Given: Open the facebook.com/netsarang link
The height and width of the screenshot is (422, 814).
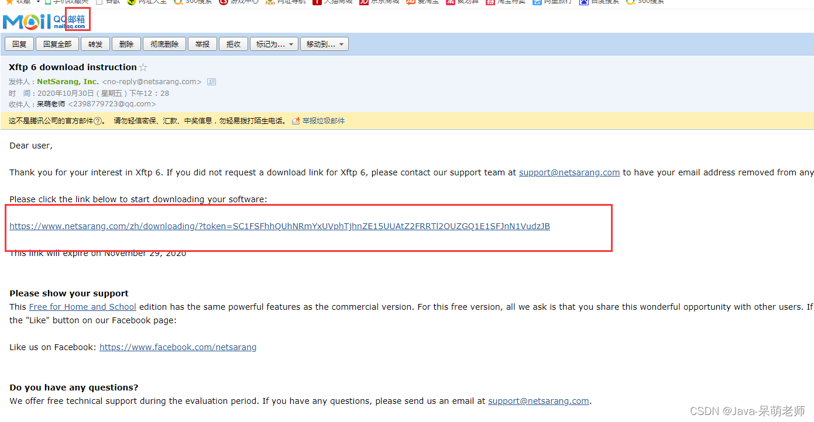Looking at the screenshot, I should [x=178, y=347].
